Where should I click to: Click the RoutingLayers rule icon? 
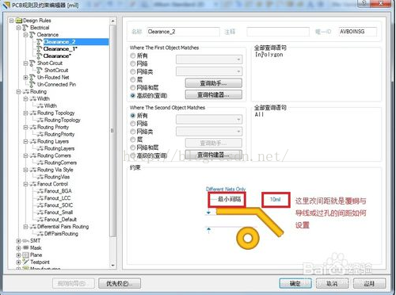click(40, 148)
